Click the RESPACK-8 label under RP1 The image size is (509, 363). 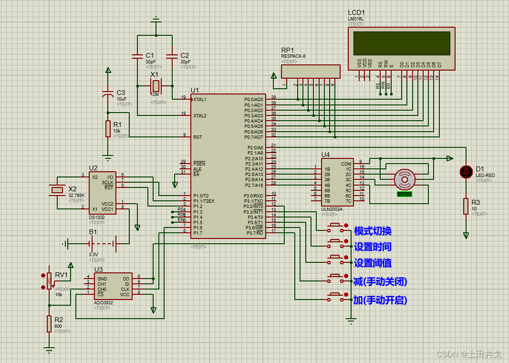(x=293, y=56)
